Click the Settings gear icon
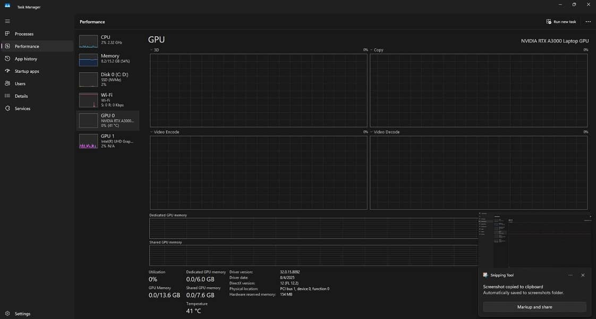This screenshot has width=596, height=319. coord(7,314)
